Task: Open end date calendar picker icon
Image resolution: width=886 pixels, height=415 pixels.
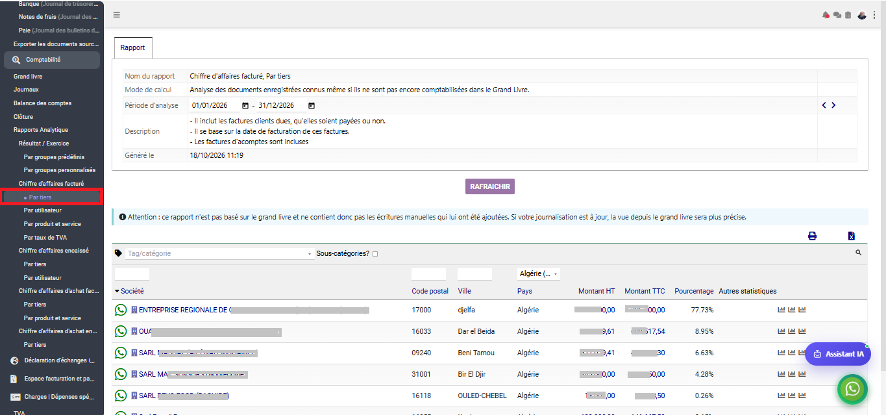Action: (312, 105)
